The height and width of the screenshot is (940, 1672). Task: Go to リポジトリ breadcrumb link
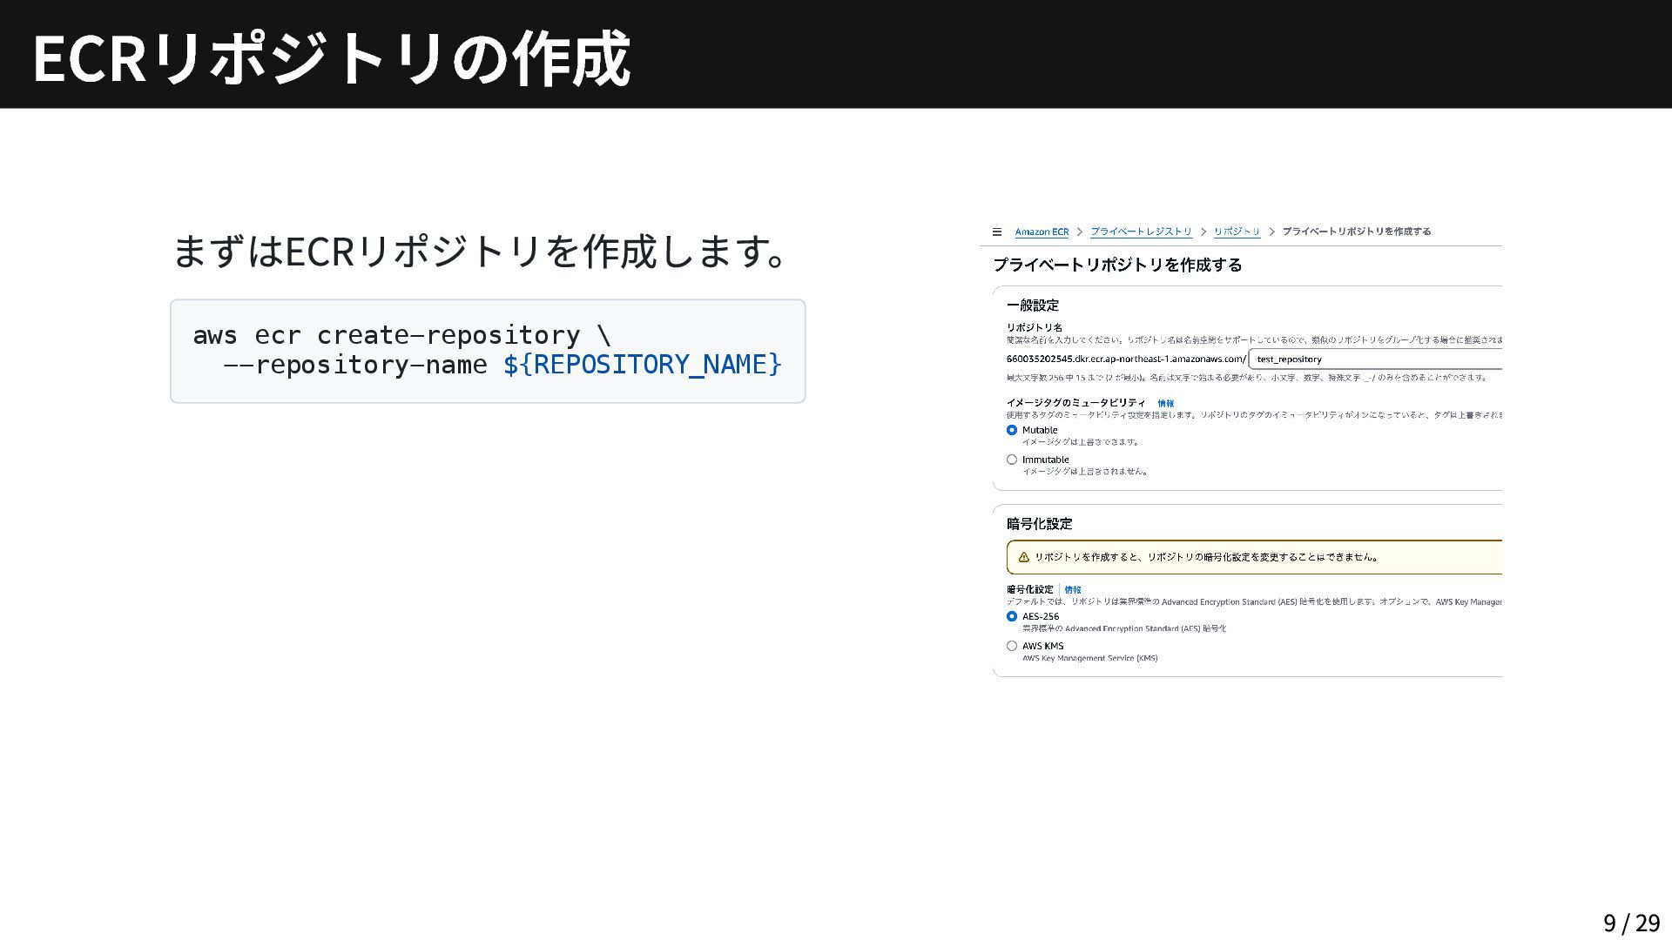pos(1237,232)
